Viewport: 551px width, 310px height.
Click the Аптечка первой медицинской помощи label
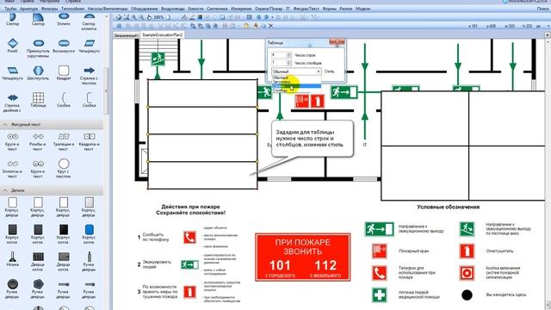(x=419, y=294)
